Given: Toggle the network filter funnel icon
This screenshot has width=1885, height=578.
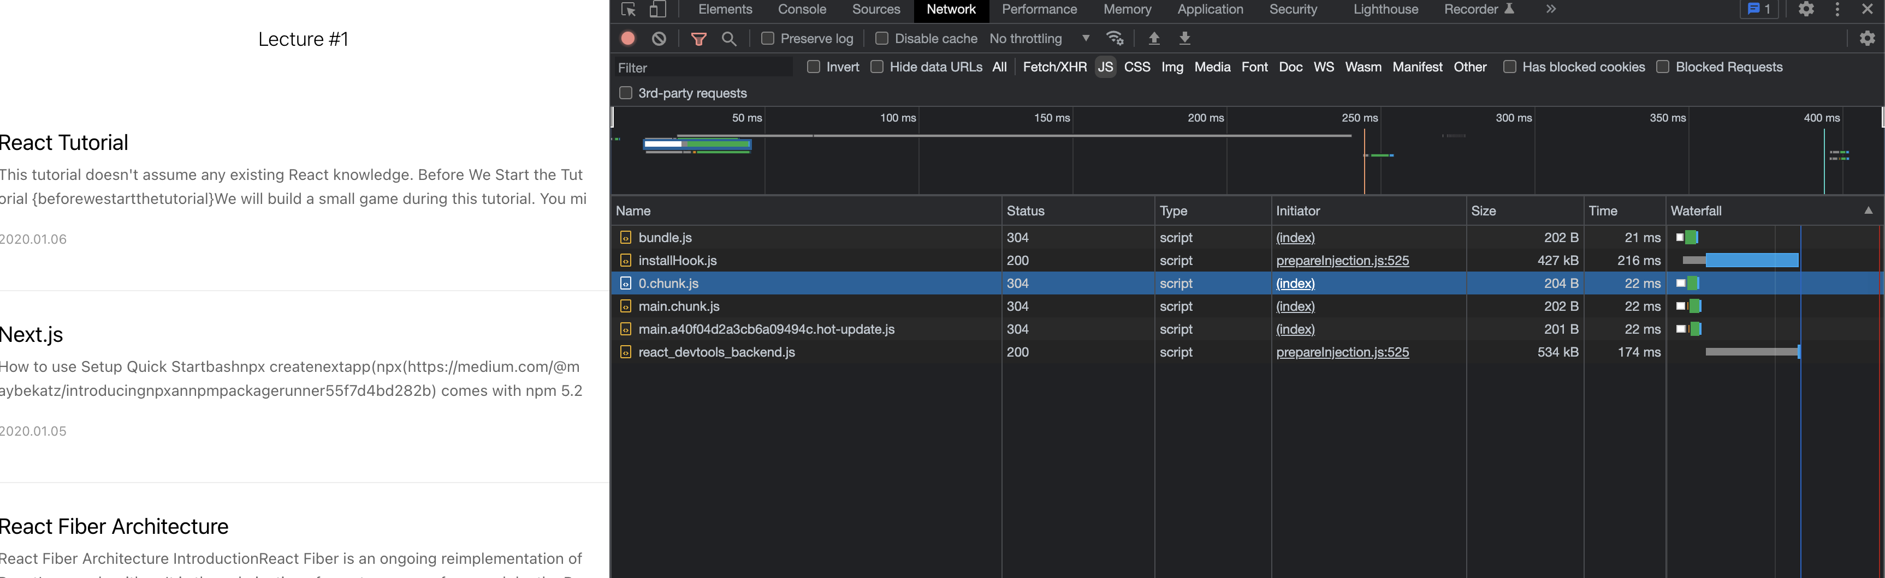Looking at the screenshot, I should point(699,39).
